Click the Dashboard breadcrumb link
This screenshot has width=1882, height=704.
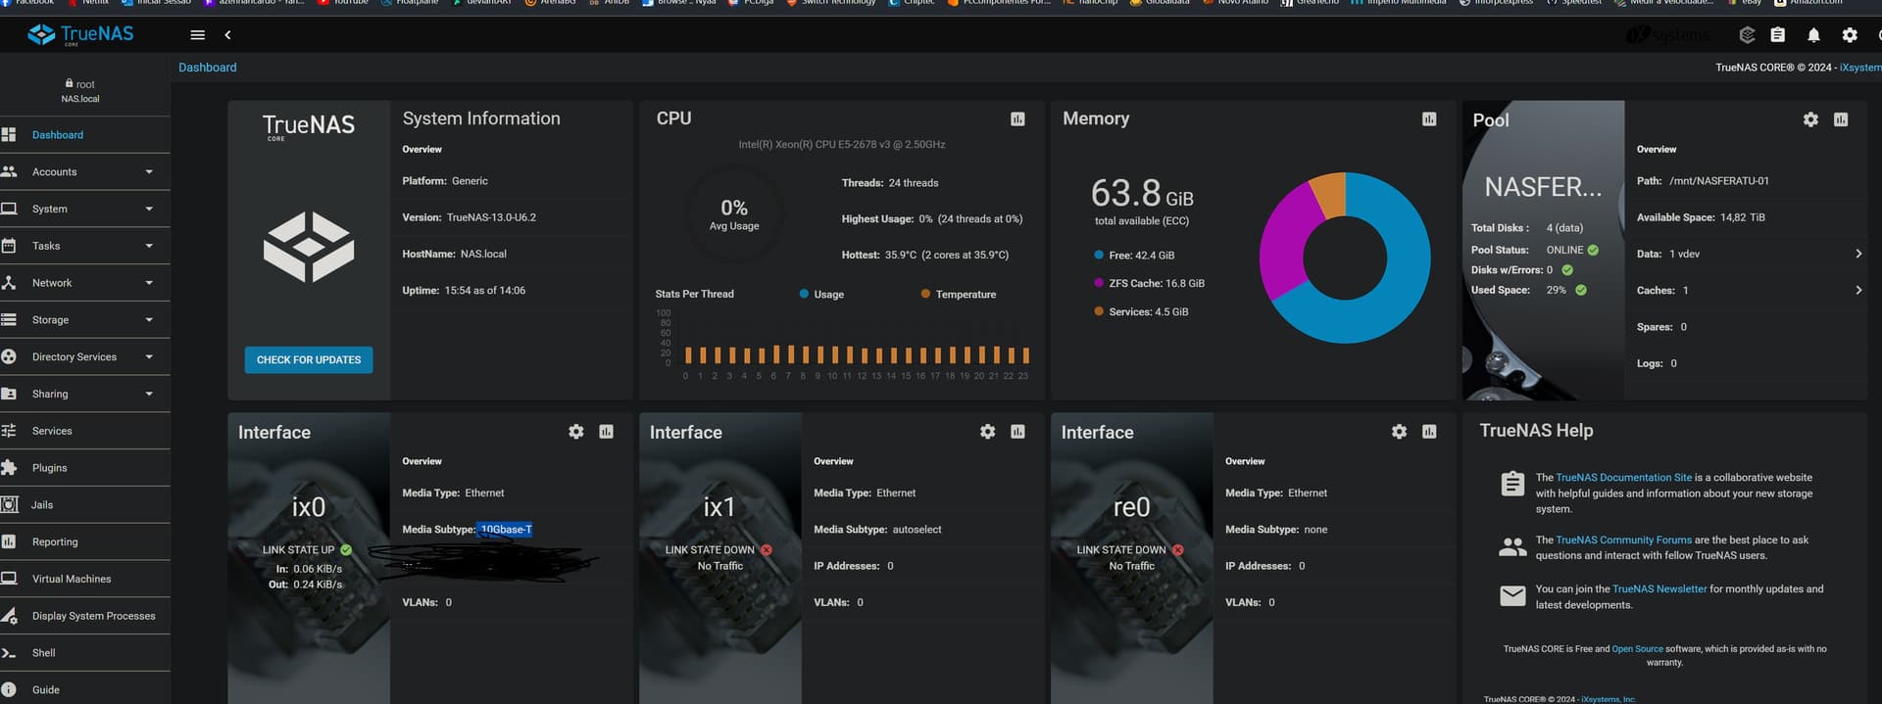pyautogui.click(x=208, y=68)
